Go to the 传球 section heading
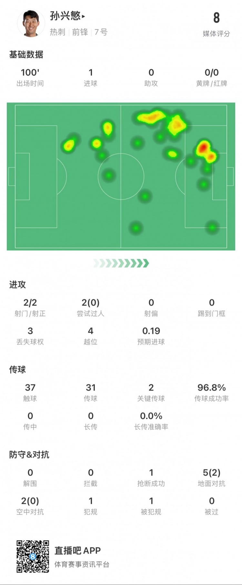 [x=17, y=370]
